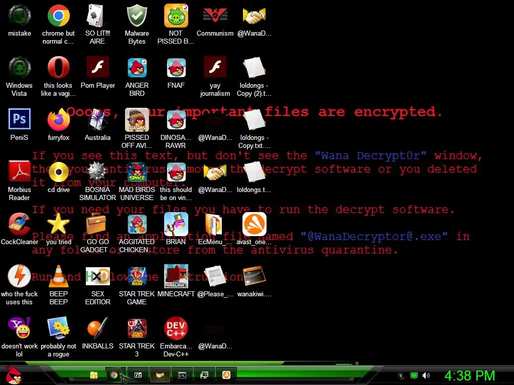Launch the 'furryfox' Firefox icon
The height and width of the screenshot is (385, 514).
point(58,119)
